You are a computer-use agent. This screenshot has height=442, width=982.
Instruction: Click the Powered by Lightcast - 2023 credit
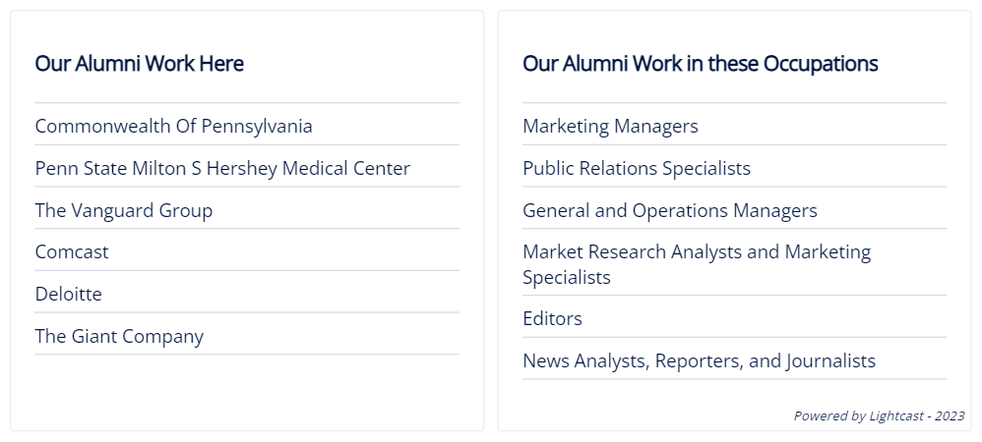click(879, 415)
